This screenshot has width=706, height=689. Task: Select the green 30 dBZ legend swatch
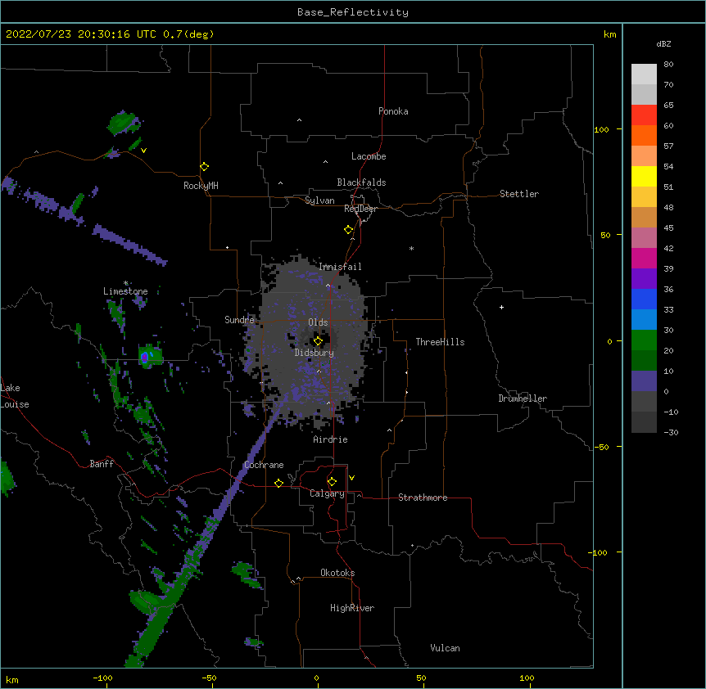(x=644, y=340)
